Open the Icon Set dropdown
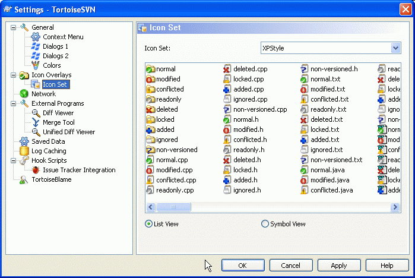415x278 pixels. [x=395, y=48]
